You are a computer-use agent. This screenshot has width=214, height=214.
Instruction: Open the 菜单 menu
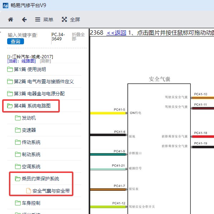point(44,20)
